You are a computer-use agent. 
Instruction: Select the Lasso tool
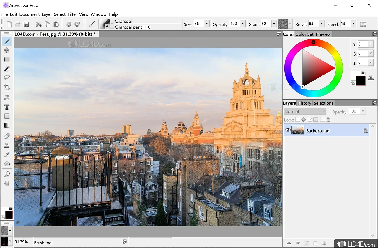(x=7, y=78)
